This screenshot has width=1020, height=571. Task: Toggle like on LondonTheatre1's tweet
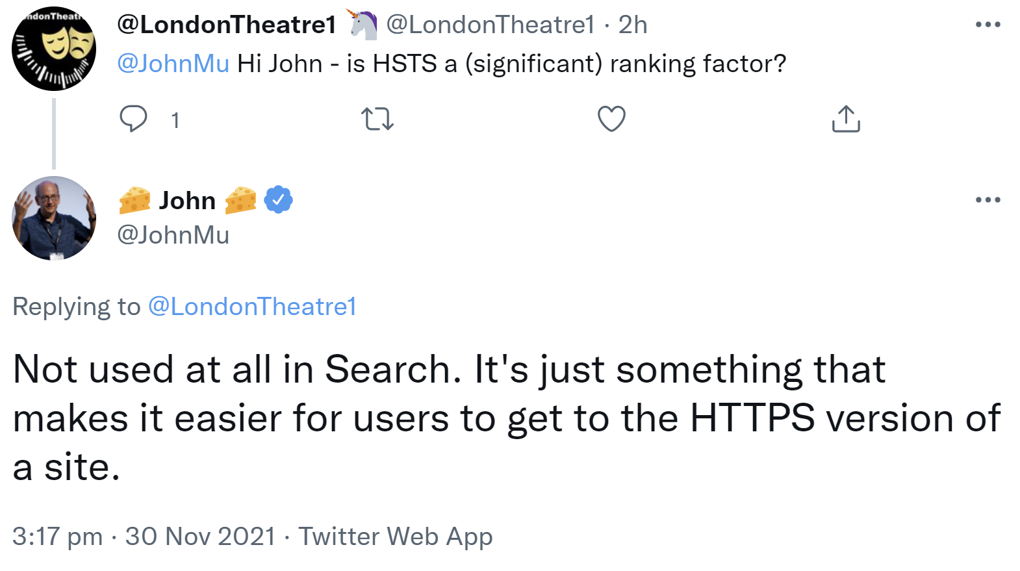(x=611, y=119)
